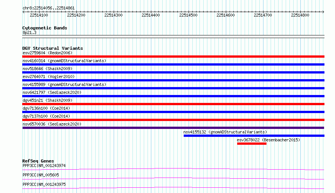Viewport: 335px width, 193px height.
Task: Open variant label nsv518646 (Shaikh2009)
Action: point(47,69)
